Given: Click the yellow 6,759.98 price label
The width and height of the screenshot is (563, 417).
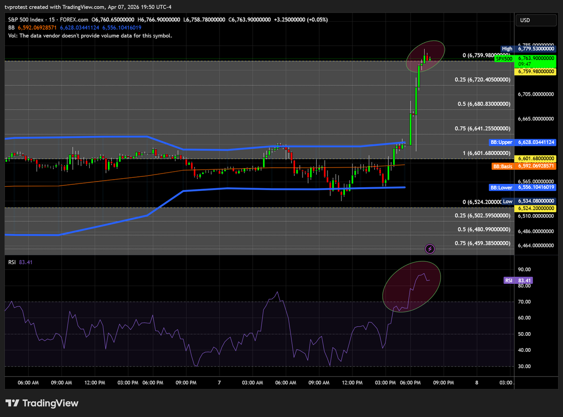Looking at the screenshot, I should 535,72.
